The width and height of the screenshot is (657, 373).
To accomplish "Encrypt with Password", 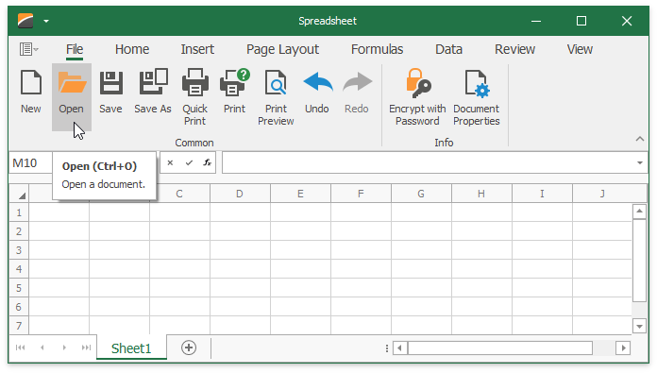I will [417, 97].
